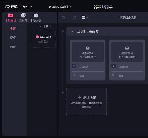This screenshot has width=148, height=138.
Task: Click the pink plus icon beside 导入素材
Action: pos(37,37)
